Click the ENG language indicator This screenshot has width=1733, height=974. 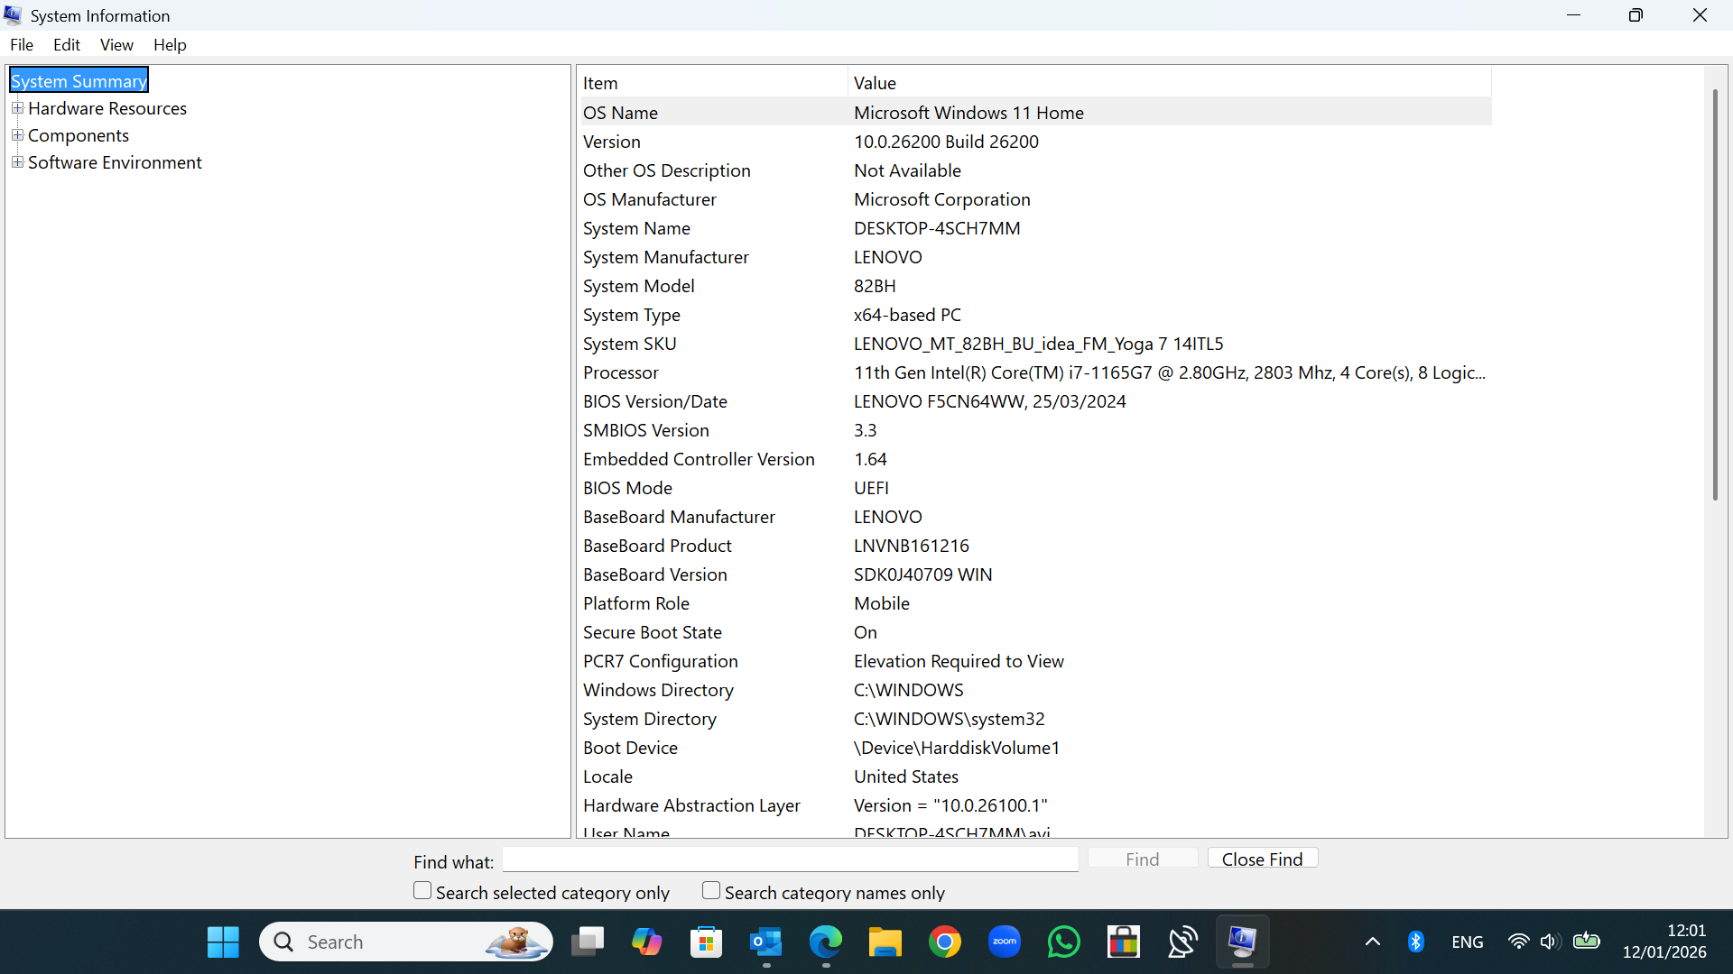pyautogui.click(x=1468, y=942)
